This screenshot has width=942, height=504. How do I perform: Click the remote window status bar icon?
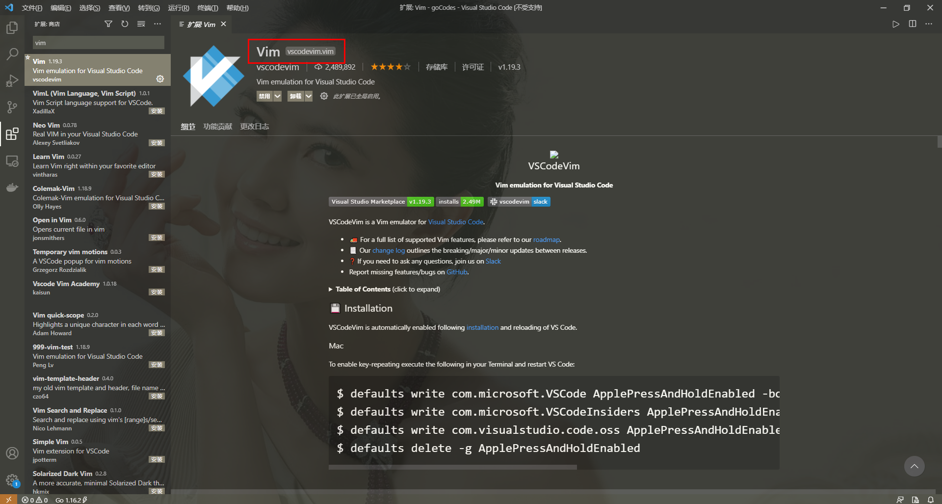click(x=8, y=500)
